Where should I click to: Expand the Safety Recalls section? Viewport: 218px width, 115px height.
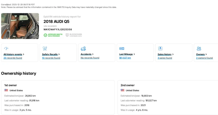(x=51, y=54)
